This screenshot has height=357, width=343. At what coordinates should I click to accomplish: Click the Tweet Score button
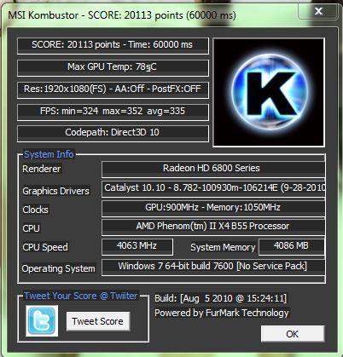98,321
